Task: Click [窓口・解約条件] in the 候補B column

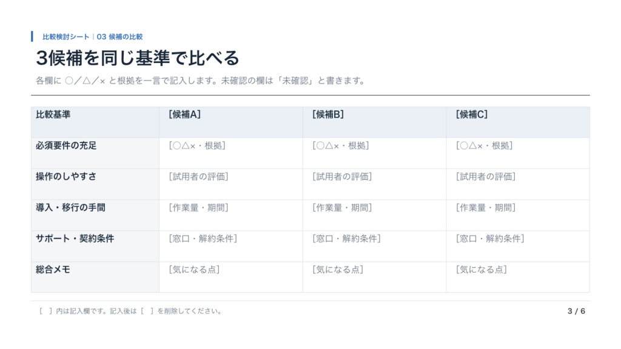Action: 346,239
